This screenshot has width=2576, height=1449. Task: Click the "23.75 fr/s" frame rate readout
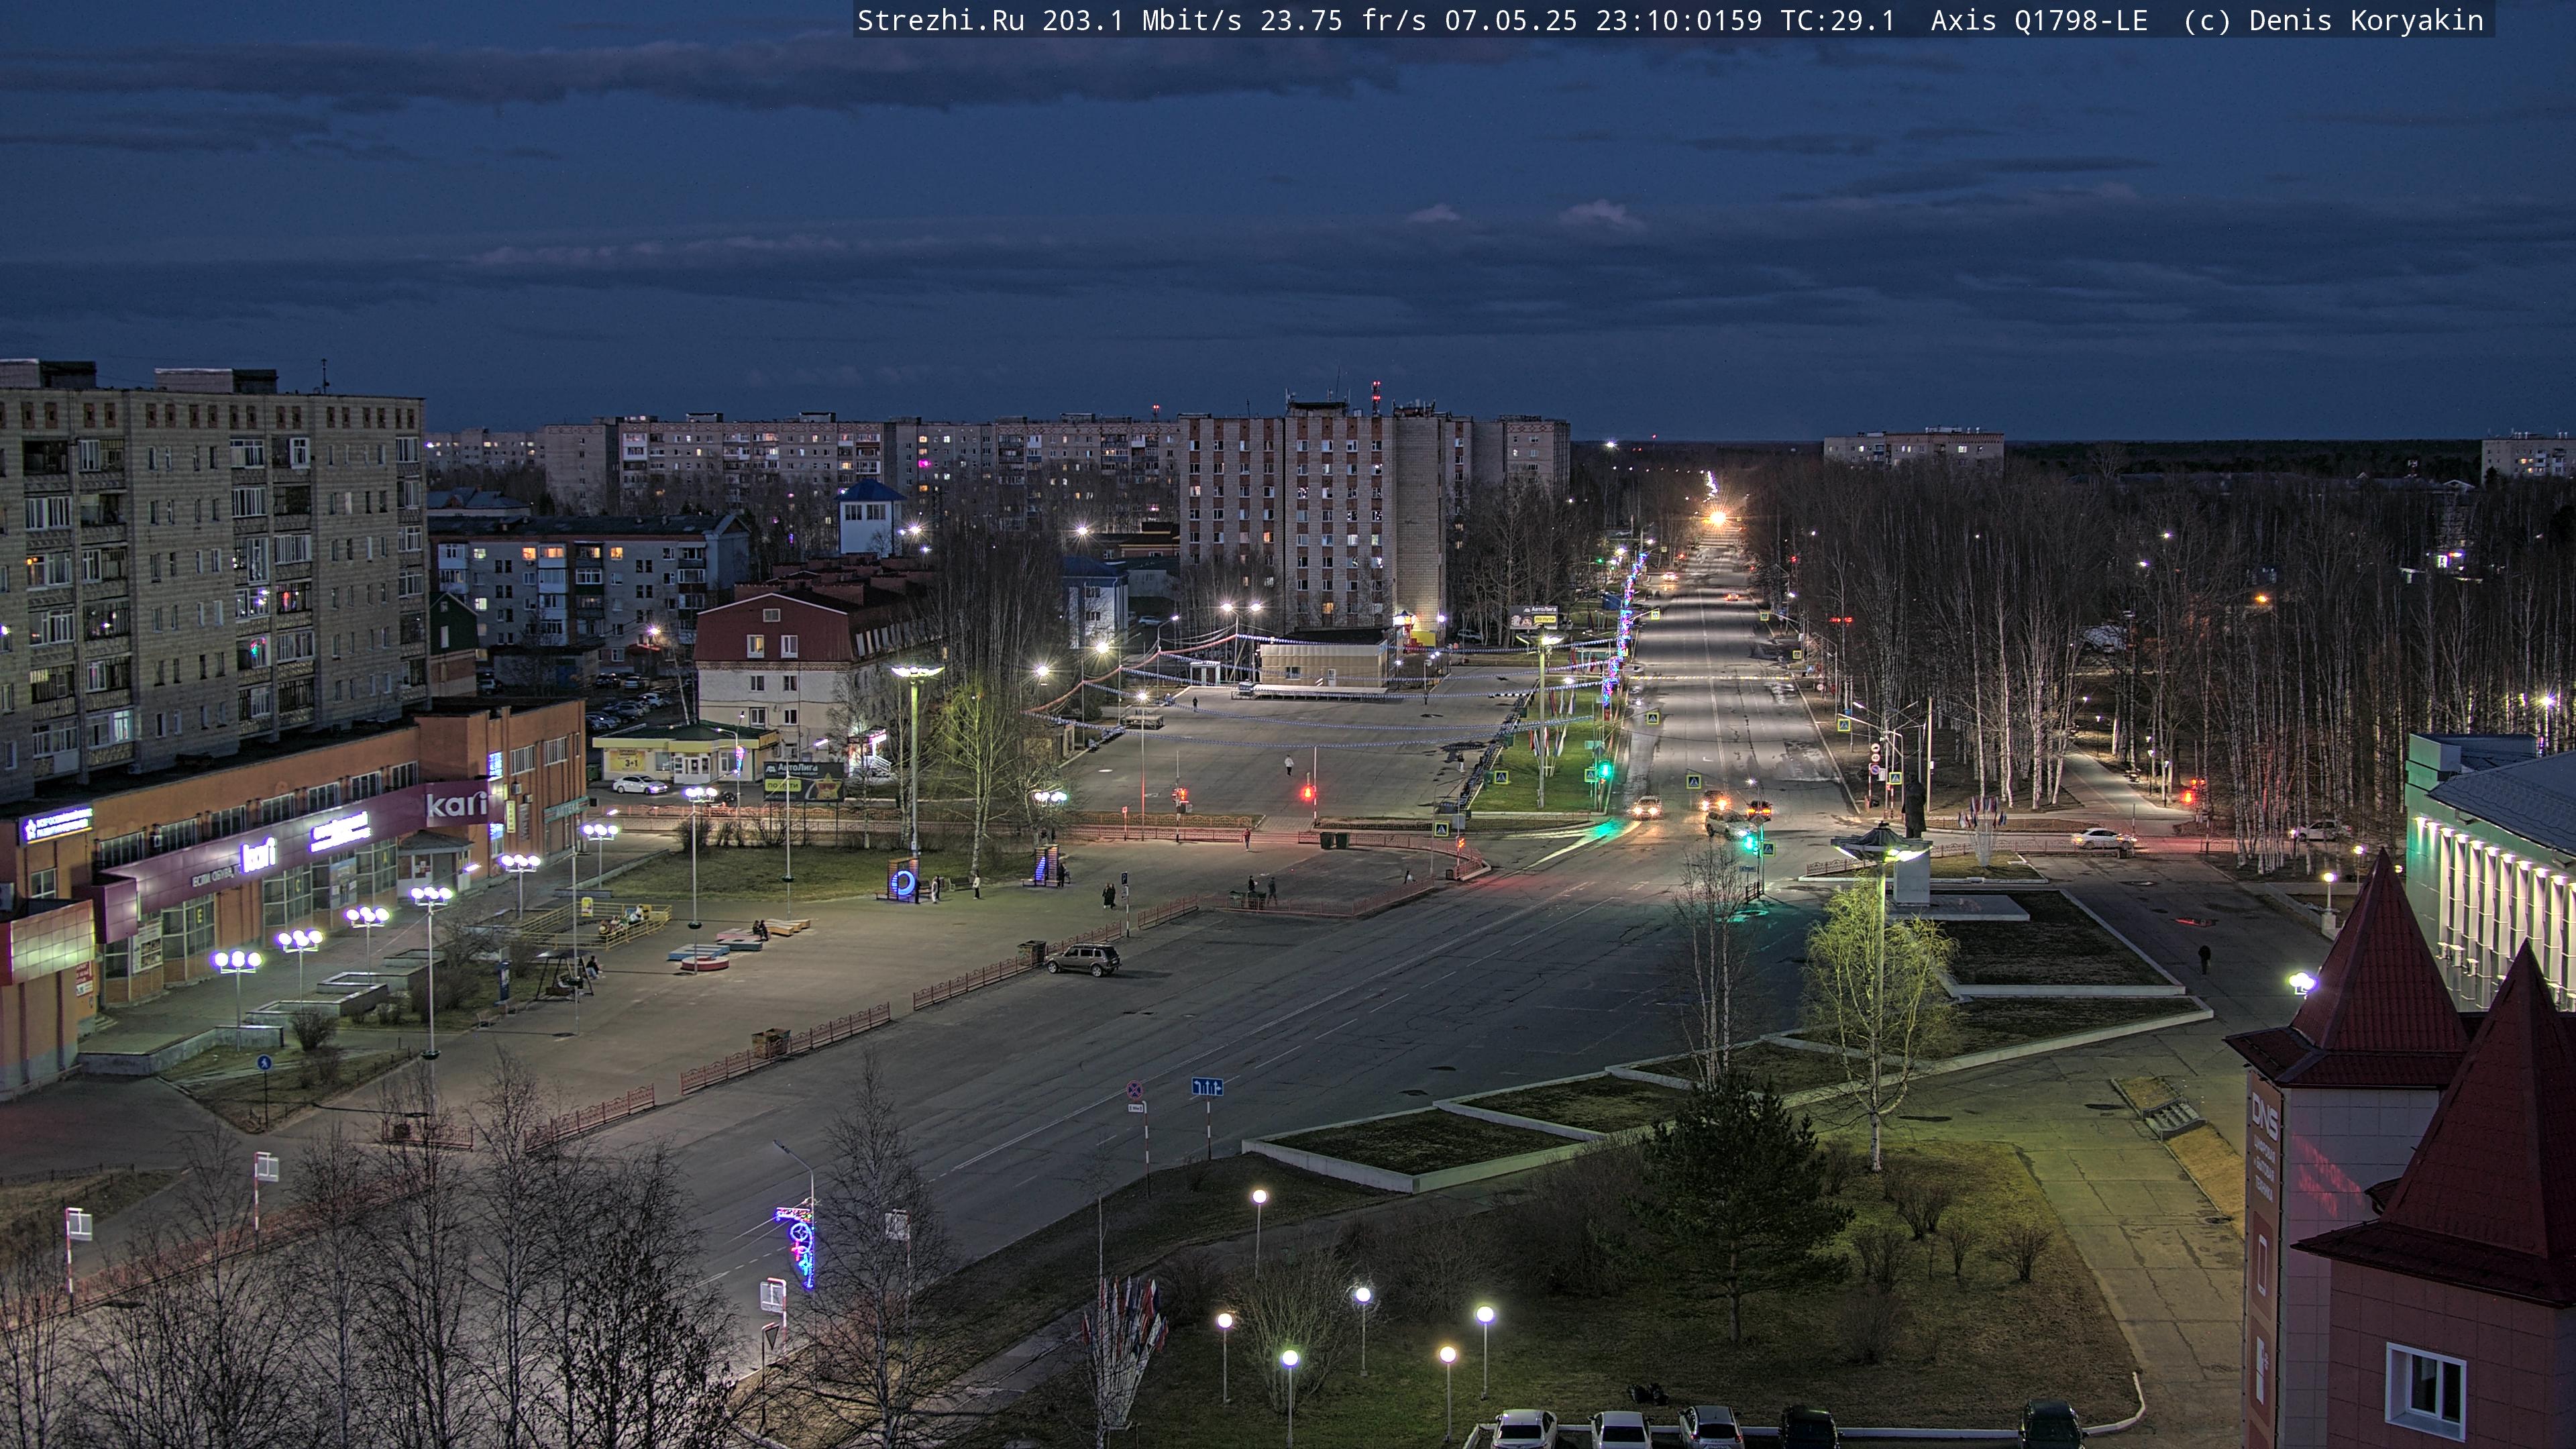tap(1343, 20)
